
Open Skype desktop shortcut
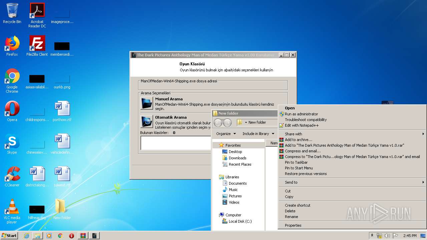[x=12, y=144]
